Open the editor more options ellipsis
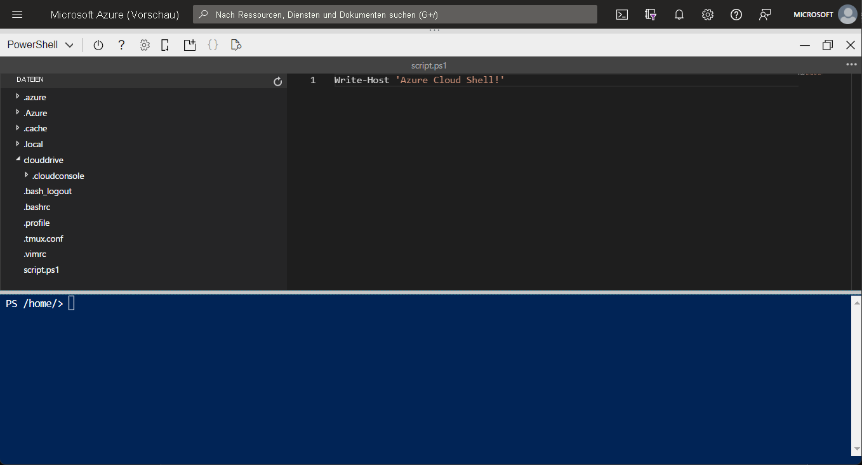This screenshot has width=862, height=465. coord(851,65)
